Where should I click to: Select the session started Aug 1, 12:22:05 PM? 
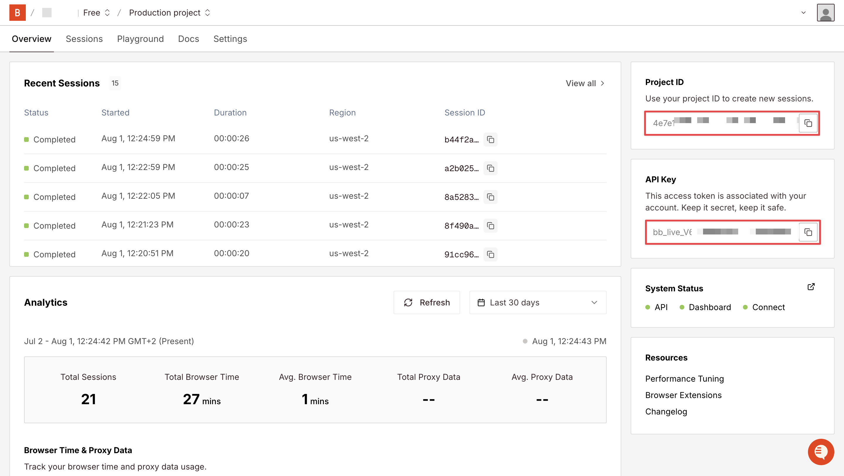315,197
